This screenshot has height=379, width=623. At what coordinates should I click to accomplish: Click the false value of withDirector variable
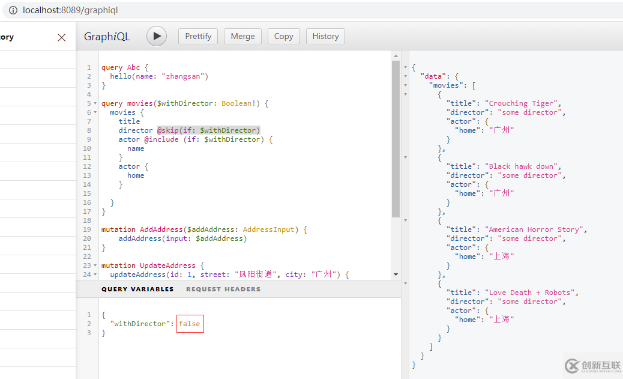point(190,324)
